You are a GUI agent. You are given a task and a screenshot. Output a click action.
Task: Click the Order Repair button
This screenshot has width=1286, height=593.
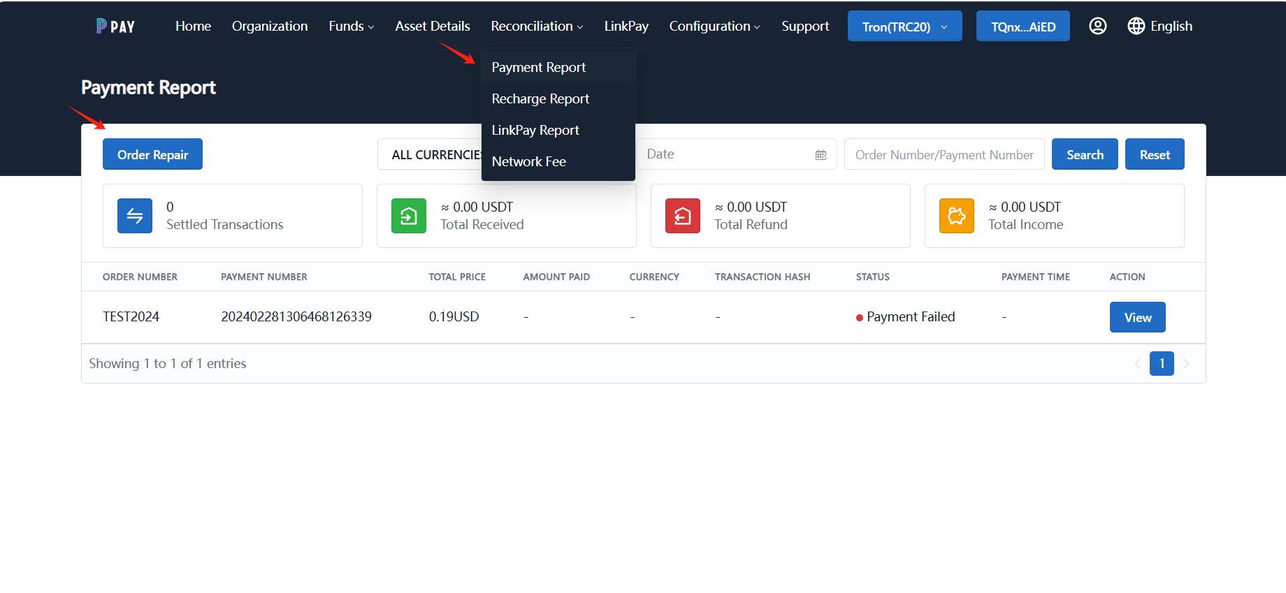pos(152,154)
